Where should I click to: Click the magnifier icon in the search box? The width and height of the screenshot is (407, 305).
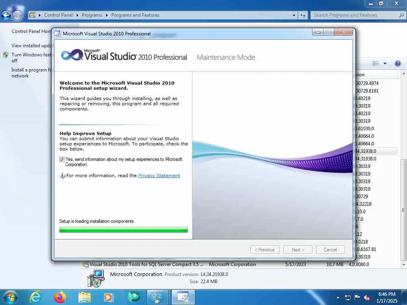point(401,15)
